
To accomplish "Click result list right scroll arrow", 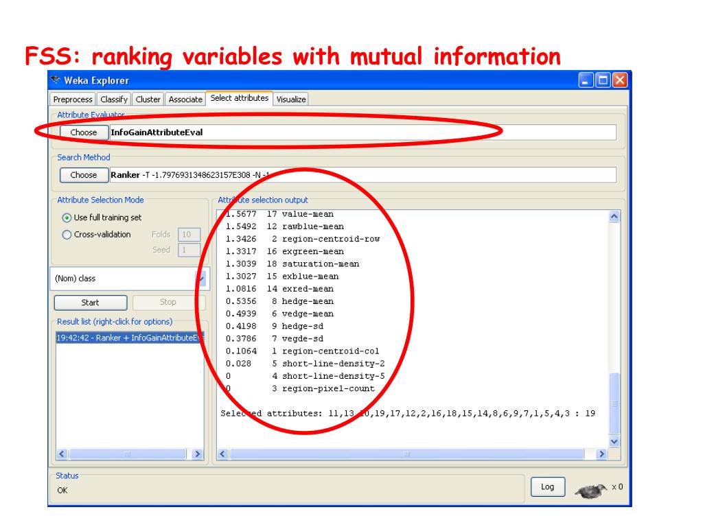I will pyautogui.click(x=197, y=454).
